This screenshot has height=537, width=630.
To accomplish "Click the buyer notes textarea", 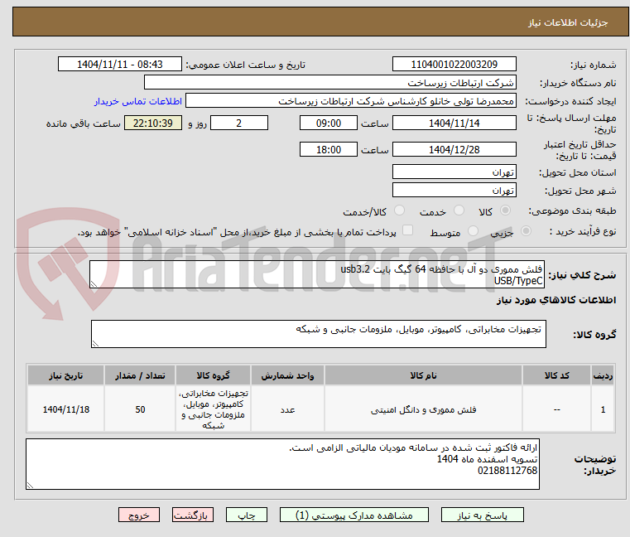I will tap(282, 464).
